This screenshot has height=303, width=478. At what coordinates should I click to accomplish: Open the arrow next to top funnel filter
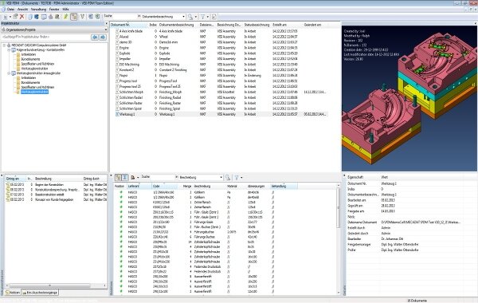tap(208, 17)
